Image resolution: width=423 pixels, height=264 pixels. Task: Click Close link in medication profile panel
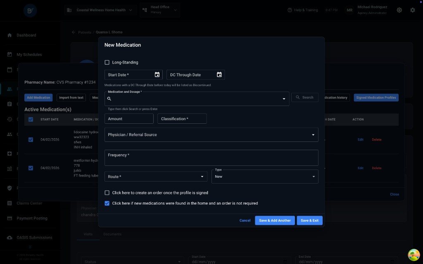click(394, 194)
